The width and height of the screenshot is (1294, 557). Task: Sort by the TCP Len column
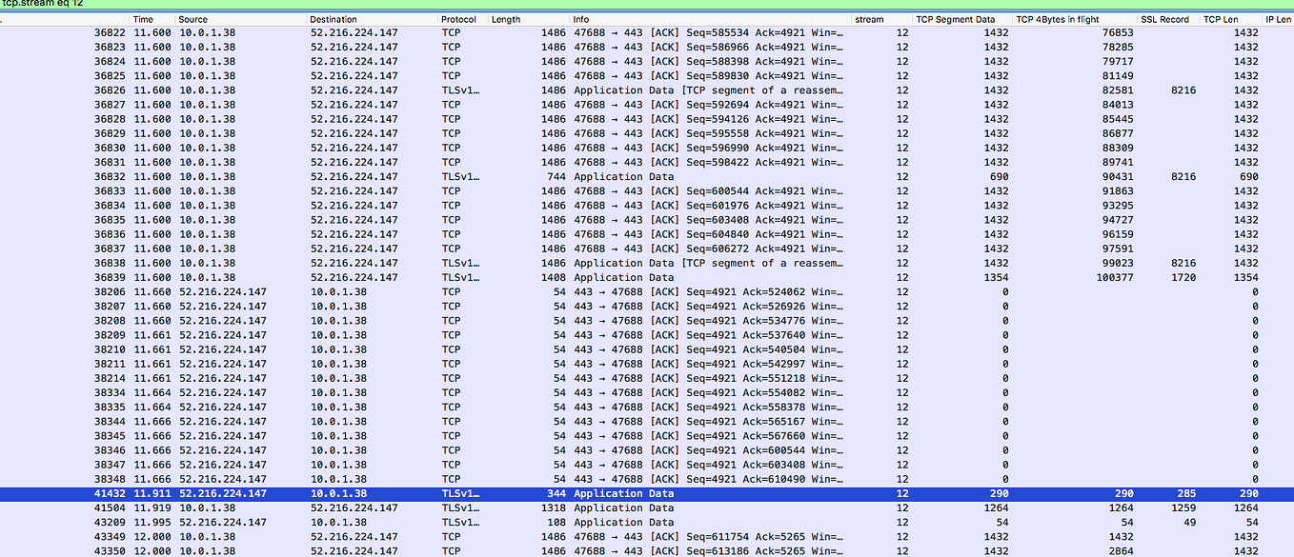point(1222,18)
